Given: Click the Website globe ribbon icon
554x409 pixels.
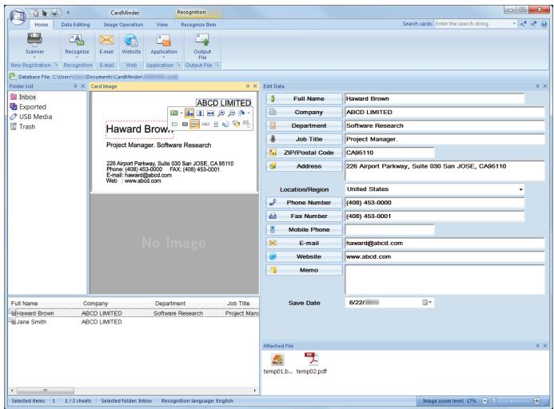Looking at the screenshot, I should pos(131,40).
